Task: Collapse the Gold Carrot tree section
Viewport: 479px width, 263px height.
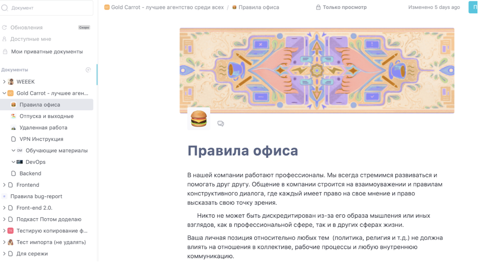Action: point(4,93)
